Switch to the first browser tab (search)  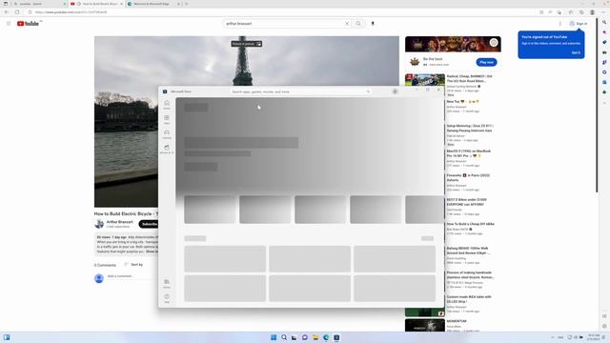39,4
